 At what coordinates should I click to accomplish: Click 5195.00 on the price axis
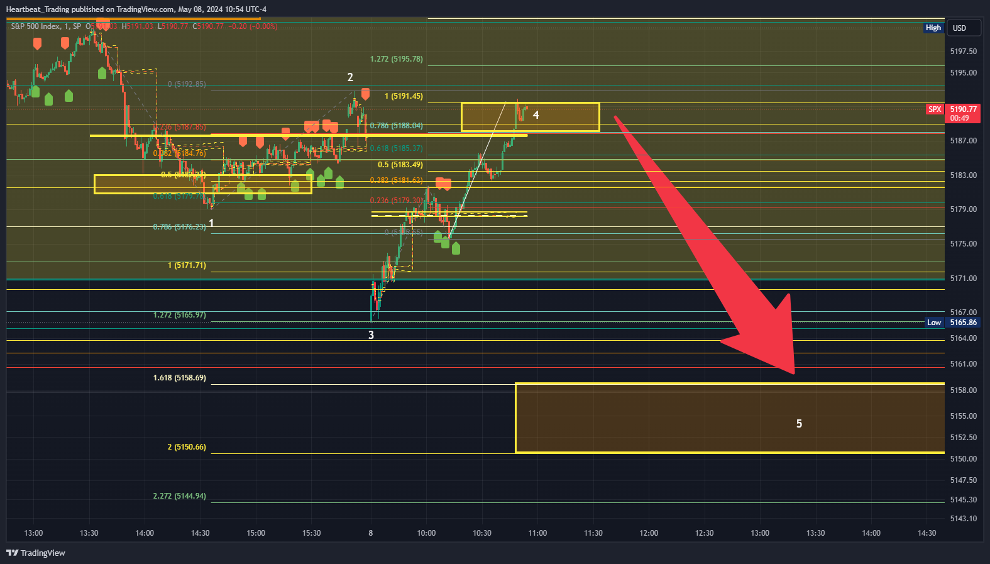pyautogui.click(x=964, y=73)
